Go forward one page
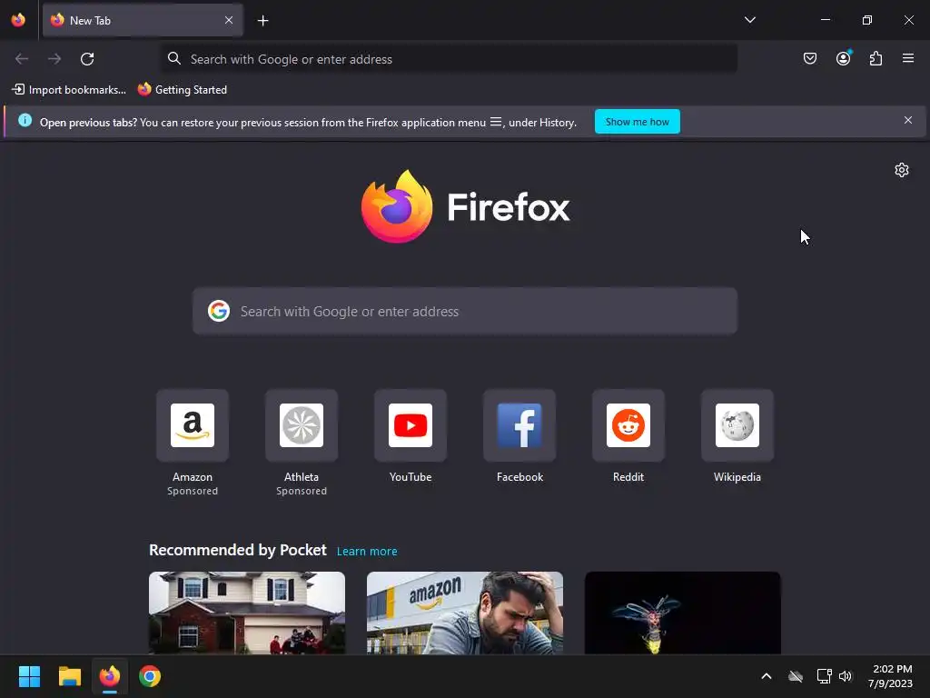 (x=54, y=59)
